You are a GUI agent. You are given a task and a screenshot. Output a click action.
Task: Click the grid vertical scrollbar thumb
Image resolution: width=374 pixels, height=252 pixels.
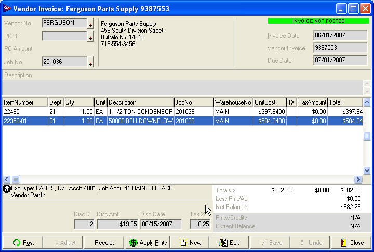pyautogui.click(x=367, y=136)
